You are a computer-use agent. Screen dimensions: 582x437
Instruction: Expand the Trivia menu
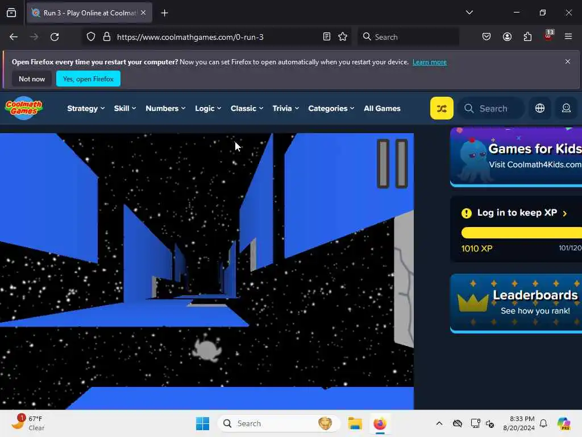[x=285, y=108]
